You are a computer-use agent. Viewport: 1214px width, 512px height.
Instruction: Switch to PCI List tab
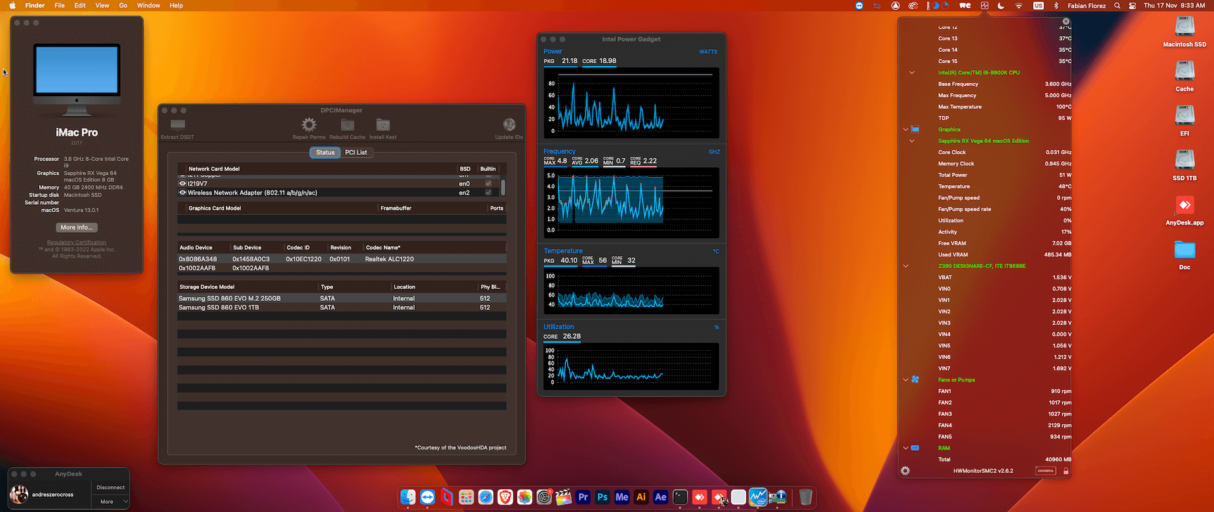[x=356, y=152]
